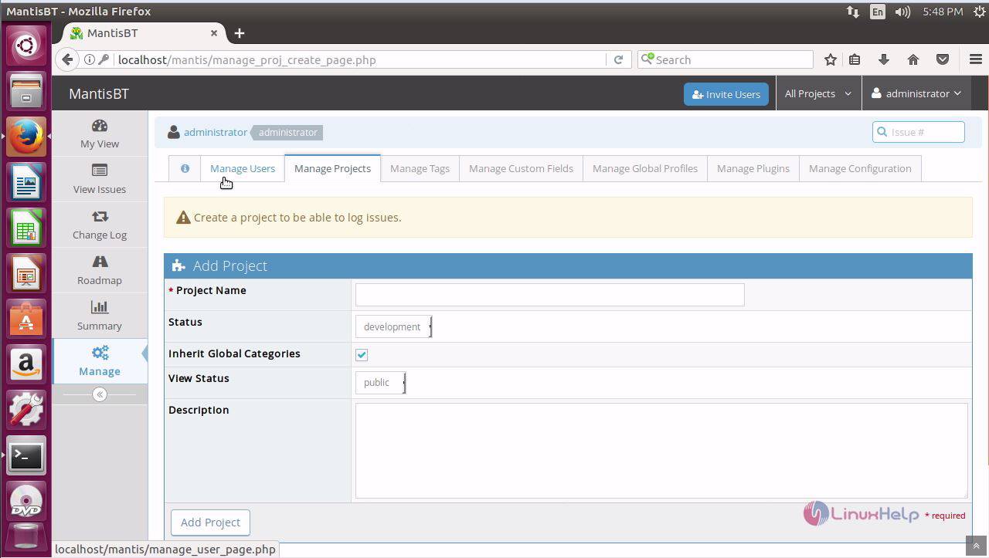This screenshot has height=558, width=989.
Task: Go to the Firefox home page icon
Action: click(913, 59)
